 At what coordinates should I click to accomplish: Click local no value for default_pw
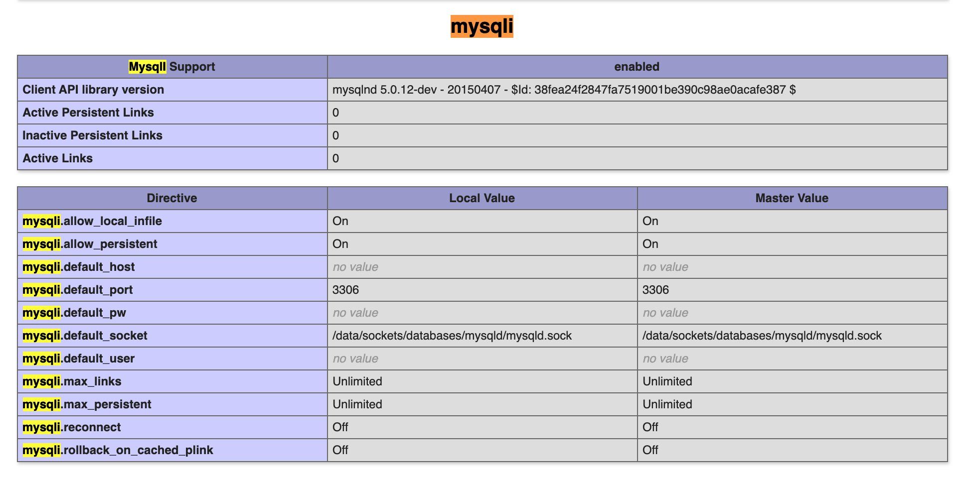355,313
